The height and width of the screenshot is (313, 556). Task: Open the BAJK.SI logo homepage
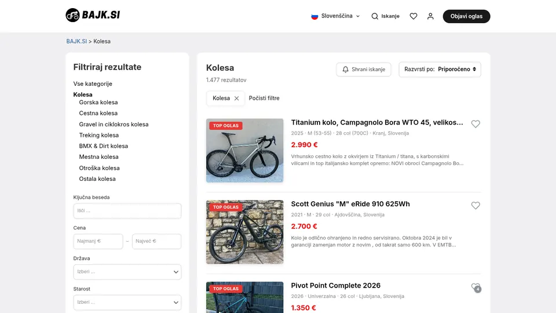[93, 15]
